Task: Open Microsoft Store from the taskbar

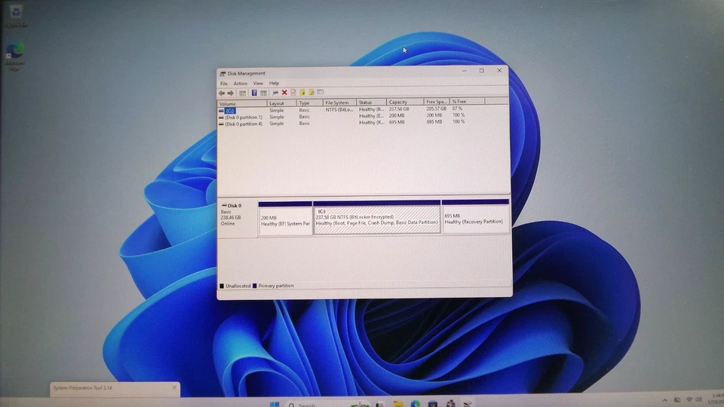Action: tap(433, 404)
